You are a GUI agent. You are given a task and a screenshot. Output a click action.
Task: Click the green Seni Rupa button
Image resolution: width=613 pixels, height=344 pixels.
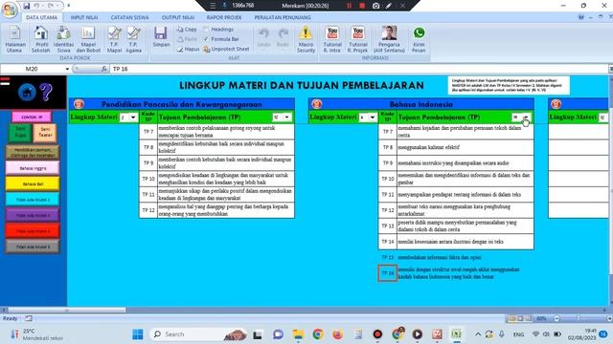point(20,133)
